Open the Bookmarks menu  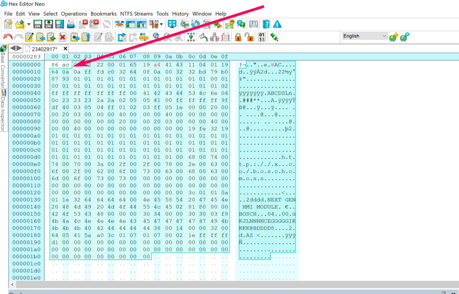(x=103, y=14)
